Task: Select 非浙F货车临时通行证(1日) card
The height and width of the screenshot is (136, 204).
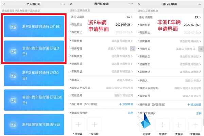Action: coord(34,51)
